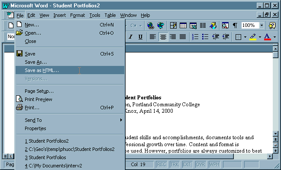Toggle REC macro recording status indicator
The image size is (281, 170).
point(161,164)
